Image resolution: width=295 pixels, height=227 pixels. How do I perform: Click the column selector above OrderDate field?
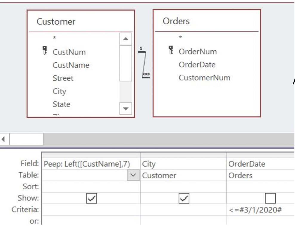point(261,155)
